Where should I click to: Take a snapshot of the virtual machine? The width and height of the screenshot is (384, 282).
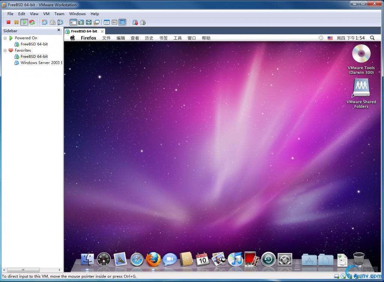click(x=45, y=22)
